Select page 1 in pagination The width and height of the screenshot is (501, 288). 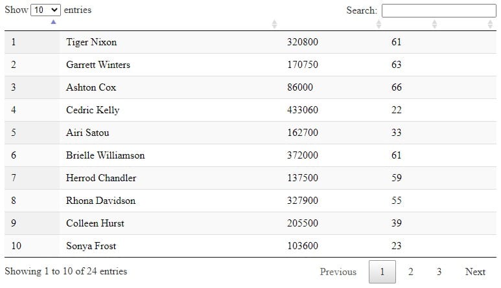point(382,272)
